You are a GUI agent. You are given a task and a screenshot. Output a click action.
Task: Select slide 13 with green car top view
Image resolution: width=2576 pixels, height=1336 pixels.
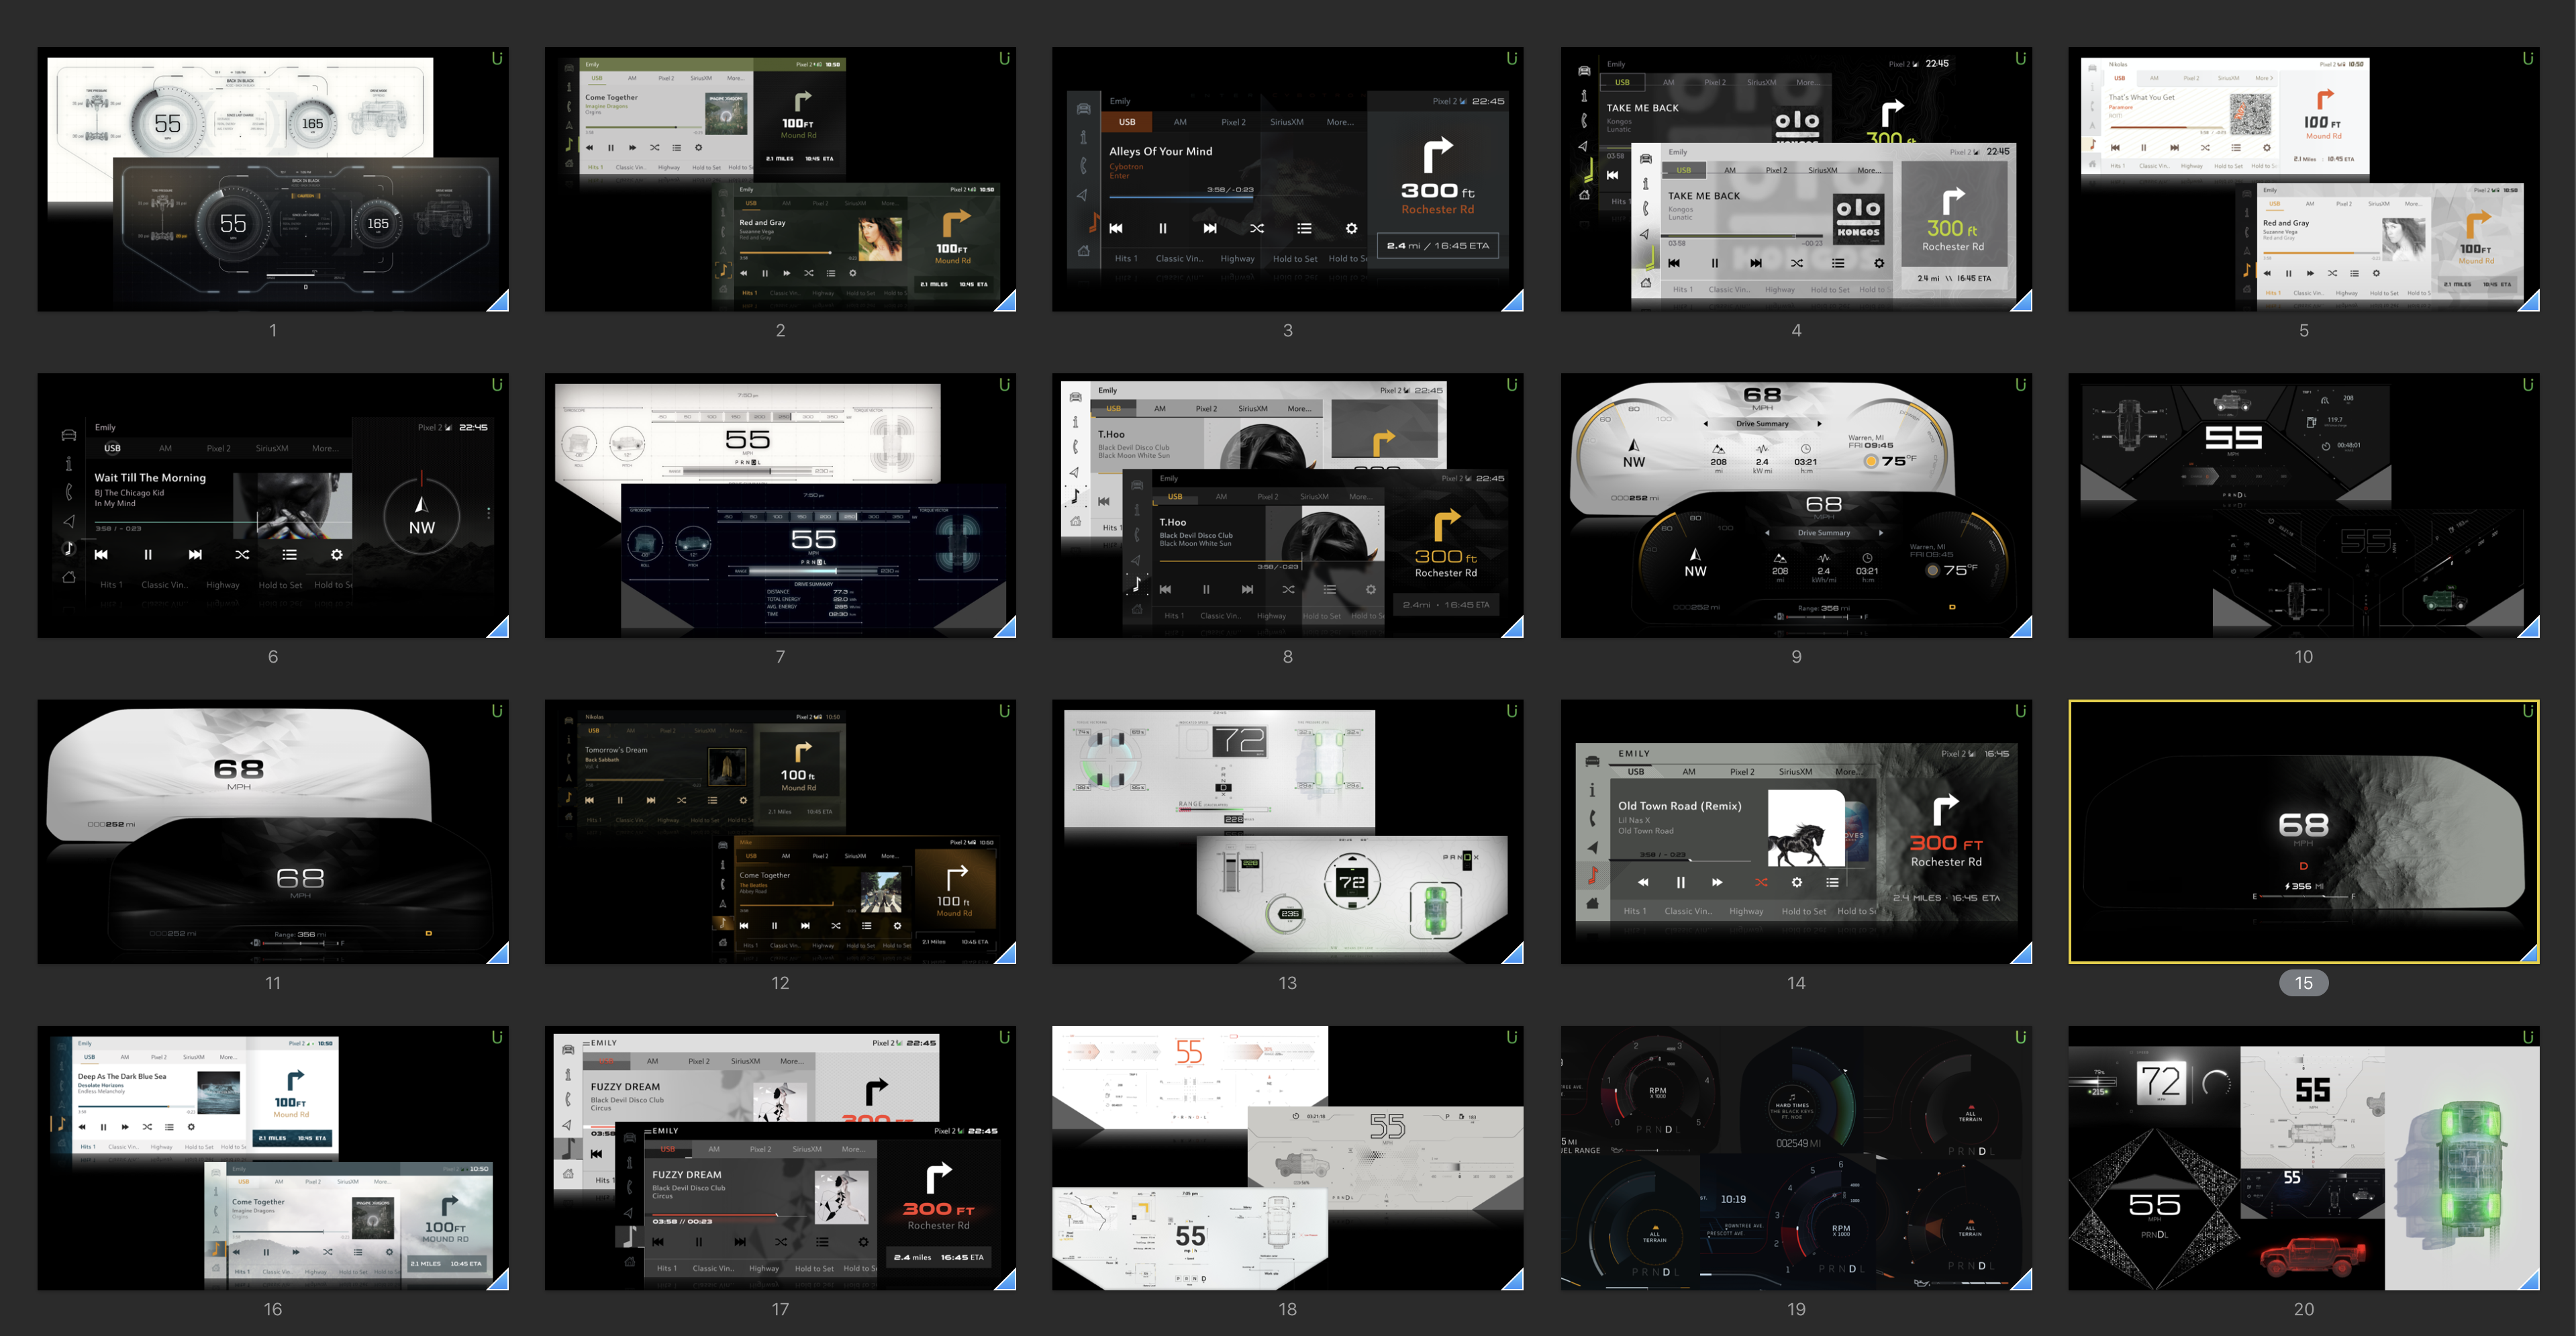pyautogui.click(x=1287, y=831)
